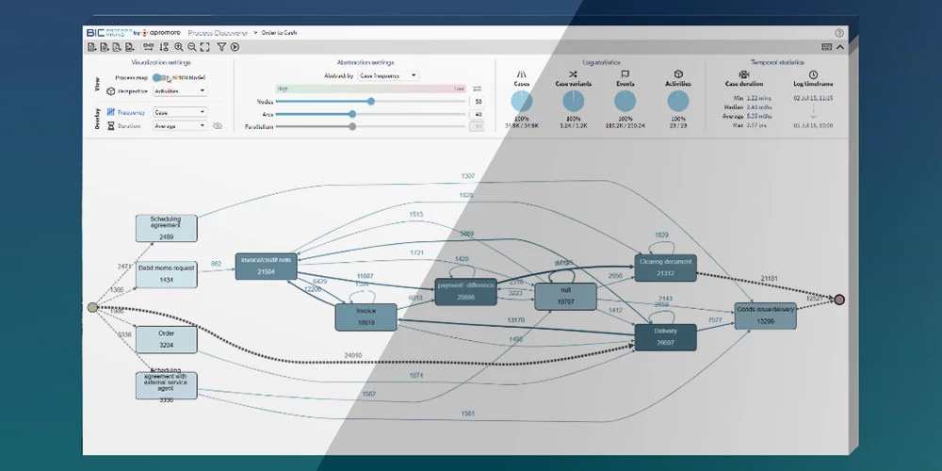Click the arc label 24010
This screenshot has height=471, width=942.
pos(353,355)
